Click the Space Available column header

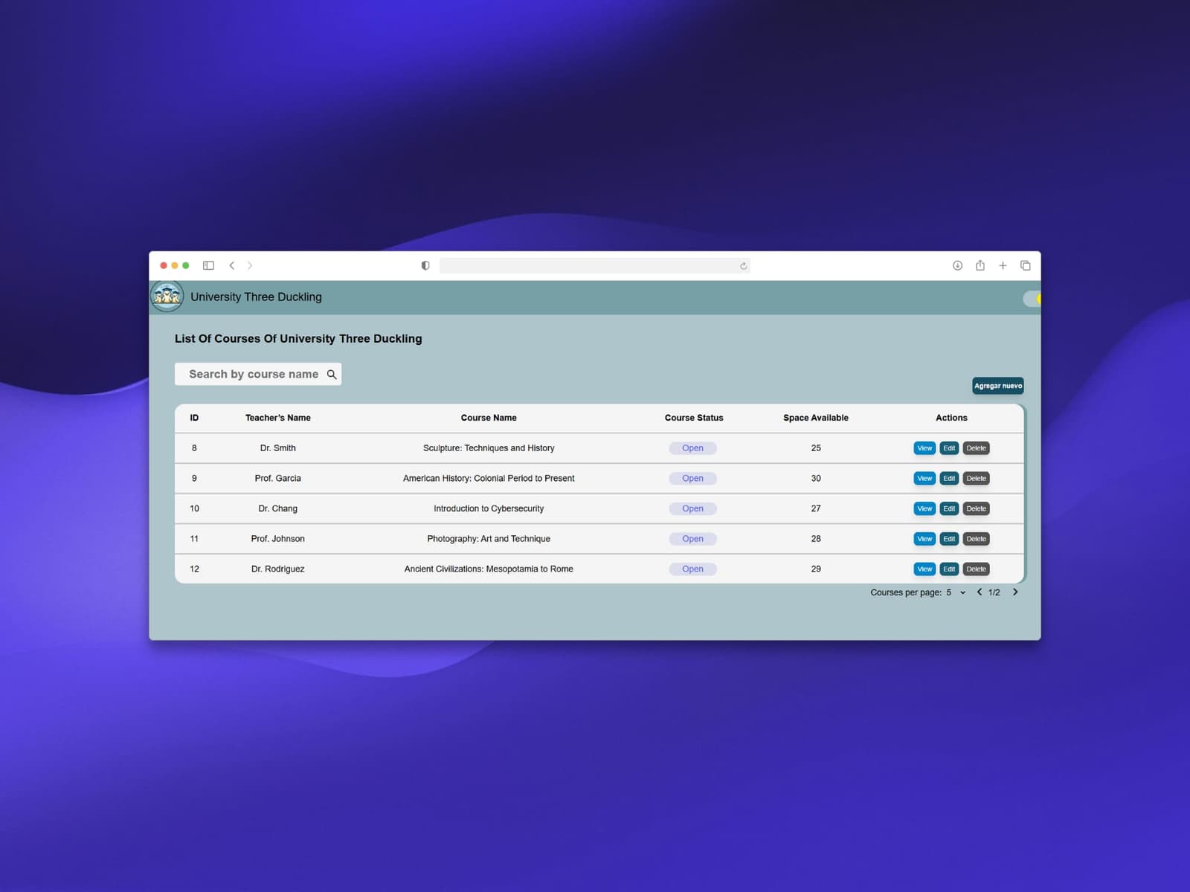(816, 418)
